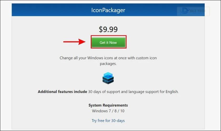Click the red arrow pointing at the button

coord(74,41)
